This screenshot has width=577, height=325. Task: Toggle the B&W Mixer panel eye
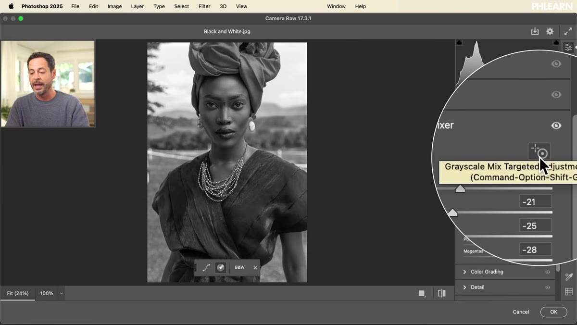556,125
